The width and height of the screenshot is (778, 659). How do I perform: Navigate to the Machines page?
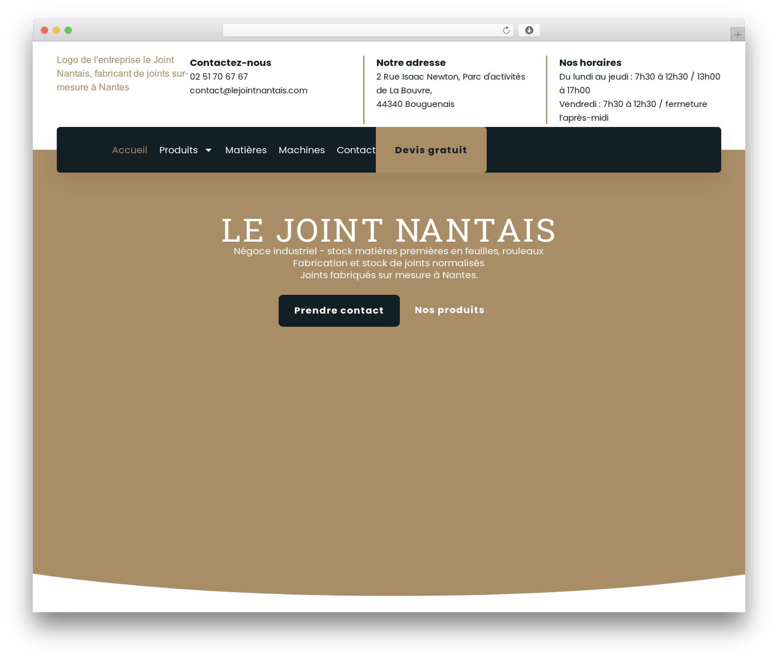(x=301, y=150)
